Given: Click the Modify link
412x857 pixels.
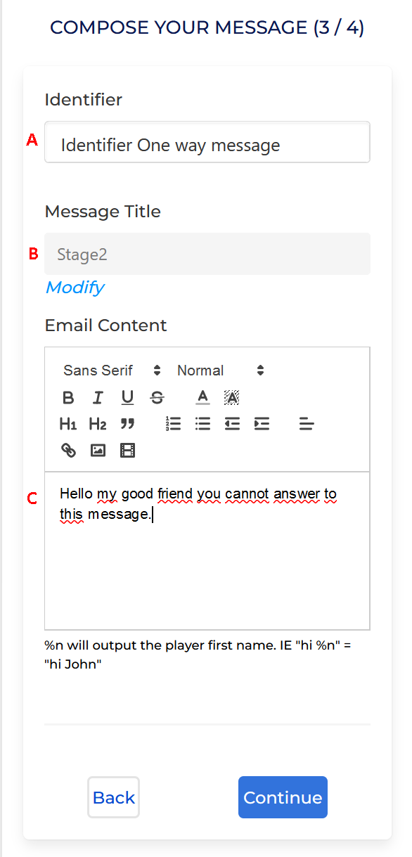Looking at the screenshot, I should point(75,287).
